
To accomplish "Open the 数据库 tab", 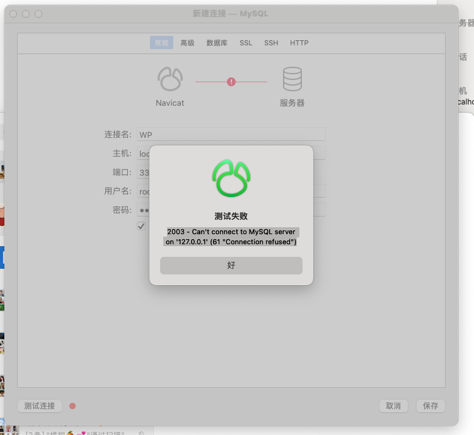I will [x=217, y=43].
